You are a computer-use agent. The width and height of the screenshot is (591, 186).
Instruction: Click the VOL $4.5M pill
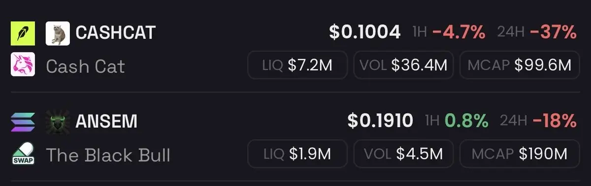404,154
